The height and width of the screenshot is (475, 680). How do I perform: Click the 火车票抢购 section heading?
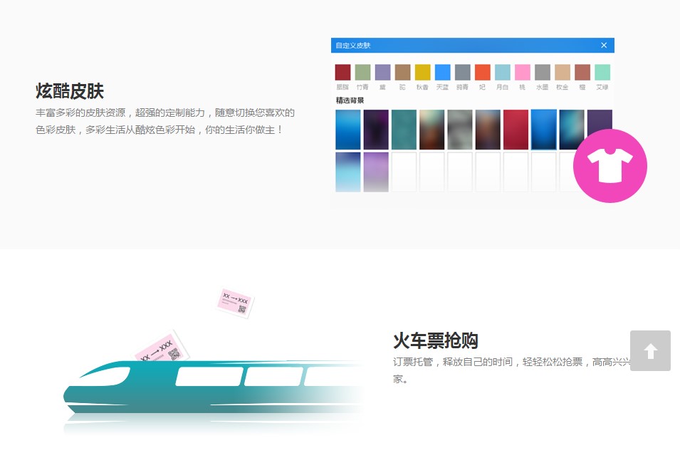coord(436,341)
